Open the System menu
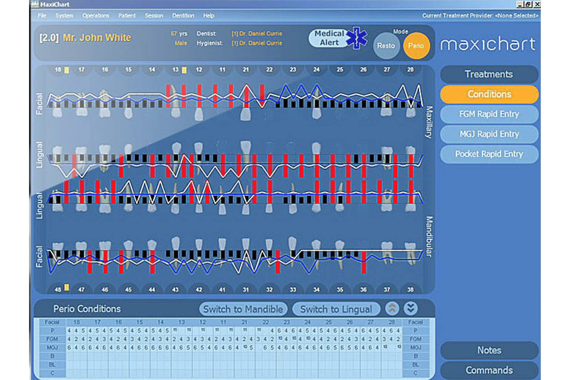570x380 pixels. (x=64, y=16)
